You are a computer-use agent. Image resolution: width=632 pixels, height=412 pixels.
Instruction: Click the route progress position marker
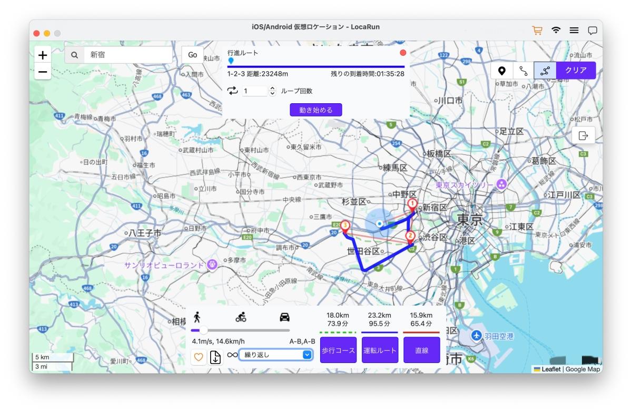[231, 61]
